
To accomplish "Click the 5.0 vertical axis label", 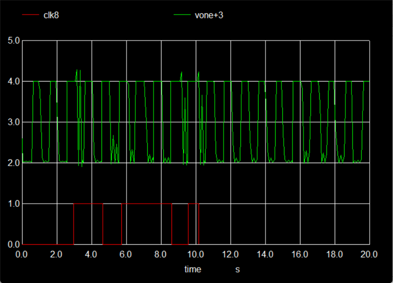I will coord(13,40).
